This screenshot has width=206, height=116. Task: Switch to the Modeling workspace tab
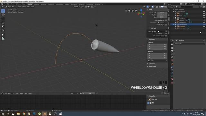click(36, 4)
